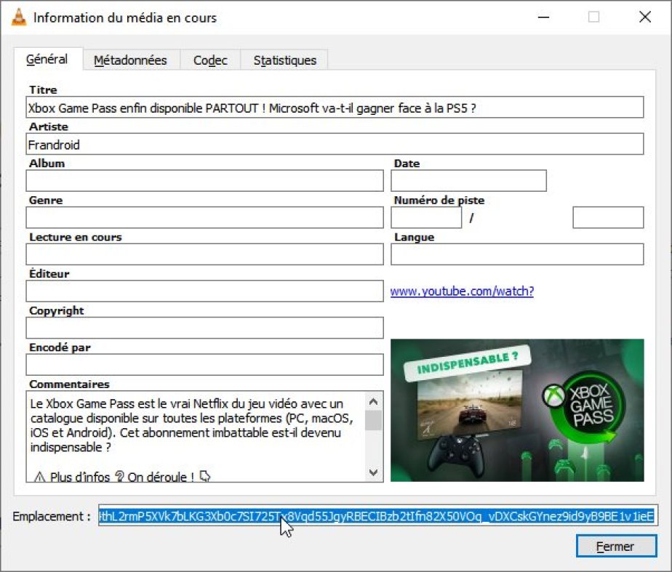Click the Fermer button
The width and height of the screenshot is (672, 572).
616,547
